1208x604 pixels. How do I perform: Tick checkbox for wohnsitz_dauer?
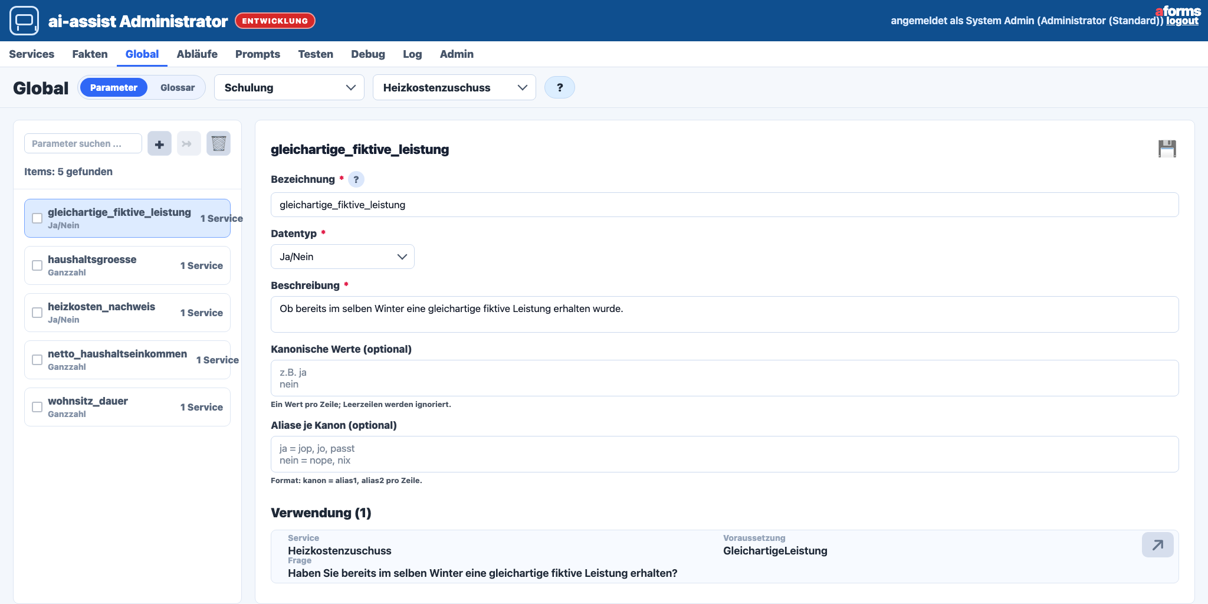(37, 407)
